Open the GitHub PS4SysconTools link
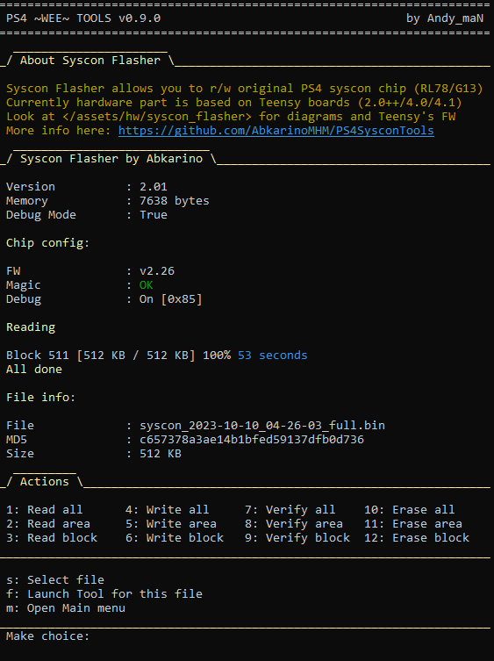This screenshot has height=661, width=494. [x=276, y=131]
